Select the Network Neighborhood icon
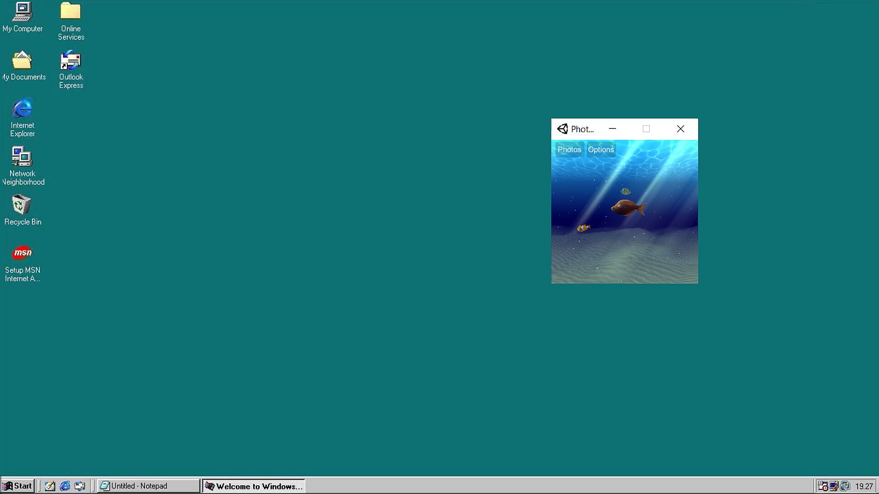The width and height of the screenshot is (879, 494). [x=22, y=157]
